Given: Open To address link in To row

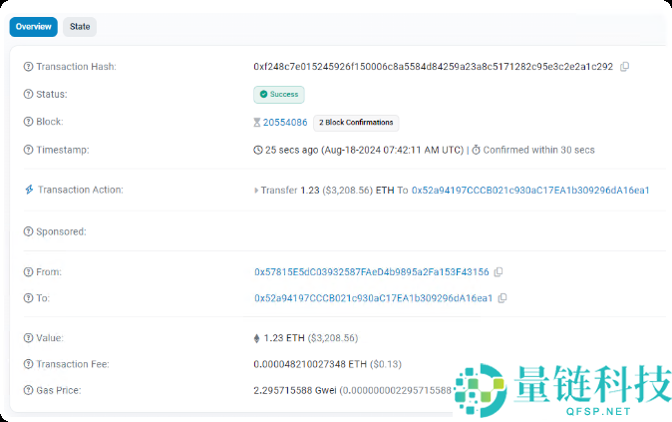Looking at the screenshot, I should [x=373, y=298].
